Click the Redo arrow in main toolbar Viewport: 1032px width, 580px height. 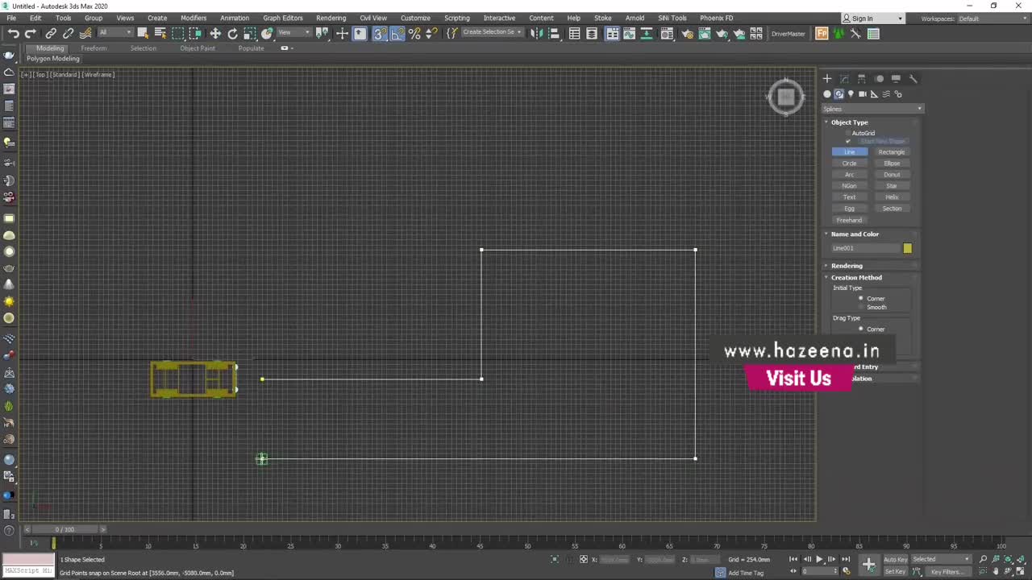[30, 33]
